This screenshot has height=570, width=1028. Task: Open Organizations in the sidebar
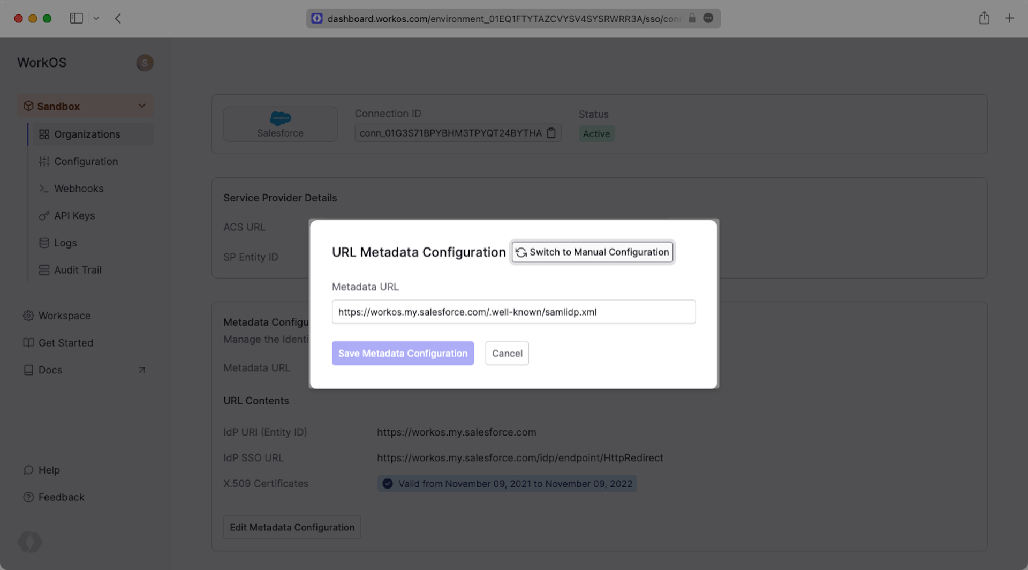tap(87, 134)
